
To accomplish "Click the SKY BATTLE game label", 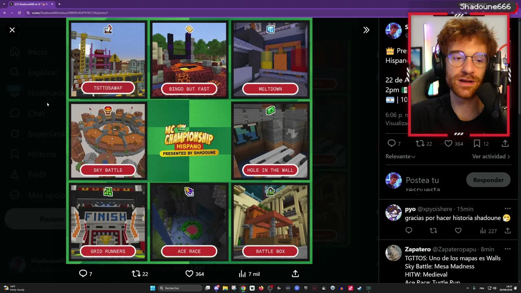I will 108,170.
